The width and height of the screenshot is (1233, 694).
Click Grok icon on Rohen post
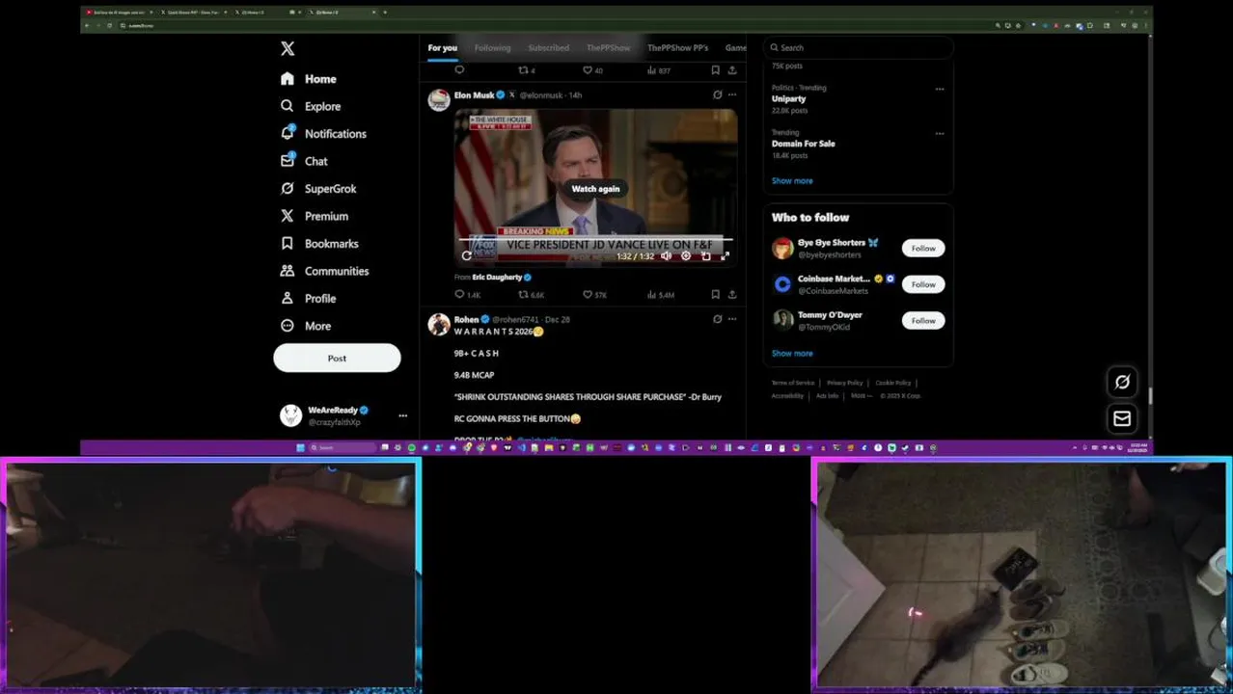point(717,319)
